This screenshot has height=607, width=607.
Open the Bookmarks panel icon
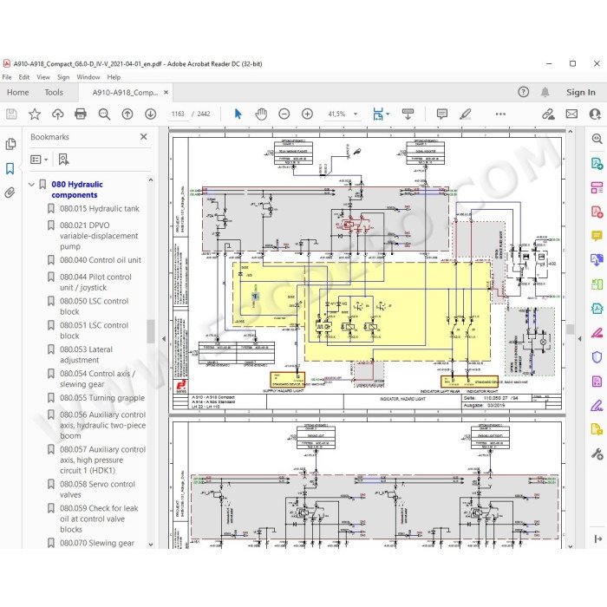click(x=10, y=168)
